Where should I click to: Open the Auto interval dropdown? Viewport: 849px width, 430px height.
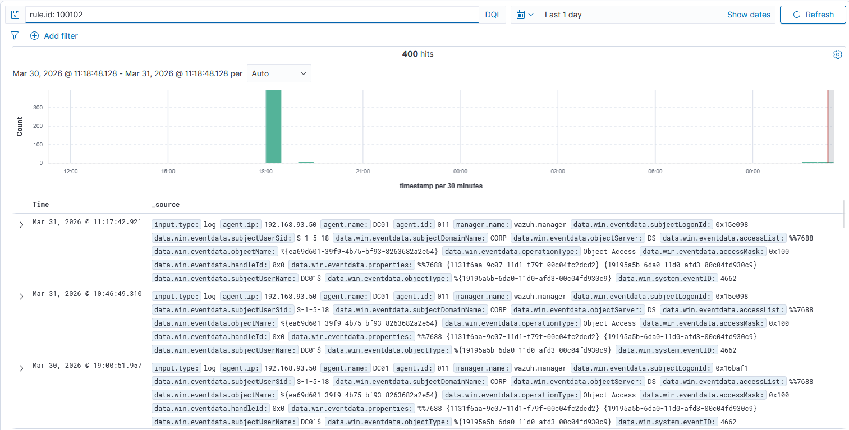(x=279, y=73)
